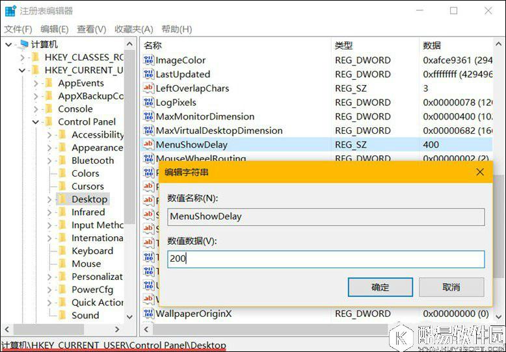Viewport: 506px width, 352px height.
Task: Click tree pane scroll down arrow
Action: coord(129,317)
